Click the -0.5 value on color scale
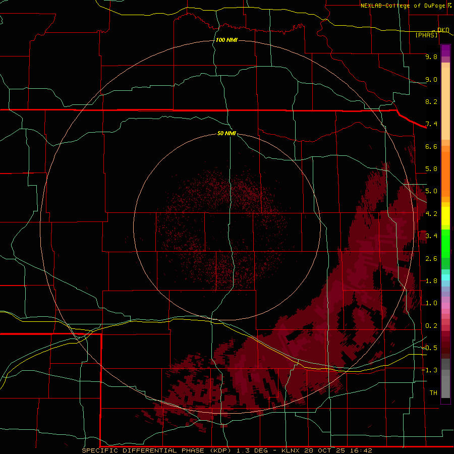This screenshot has height=454, width=454. [x=429, y=348]
